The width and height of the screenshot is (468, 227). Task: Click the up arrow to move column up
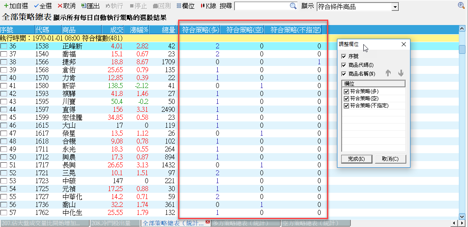[388, 73]
